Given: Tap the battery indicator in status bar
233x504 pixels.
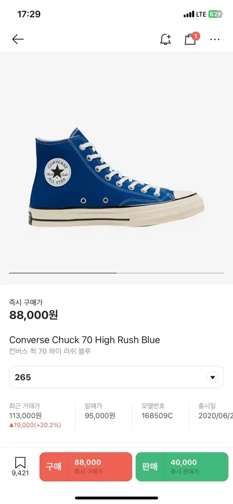Looking at the screenshot, I should pos(216,14).
